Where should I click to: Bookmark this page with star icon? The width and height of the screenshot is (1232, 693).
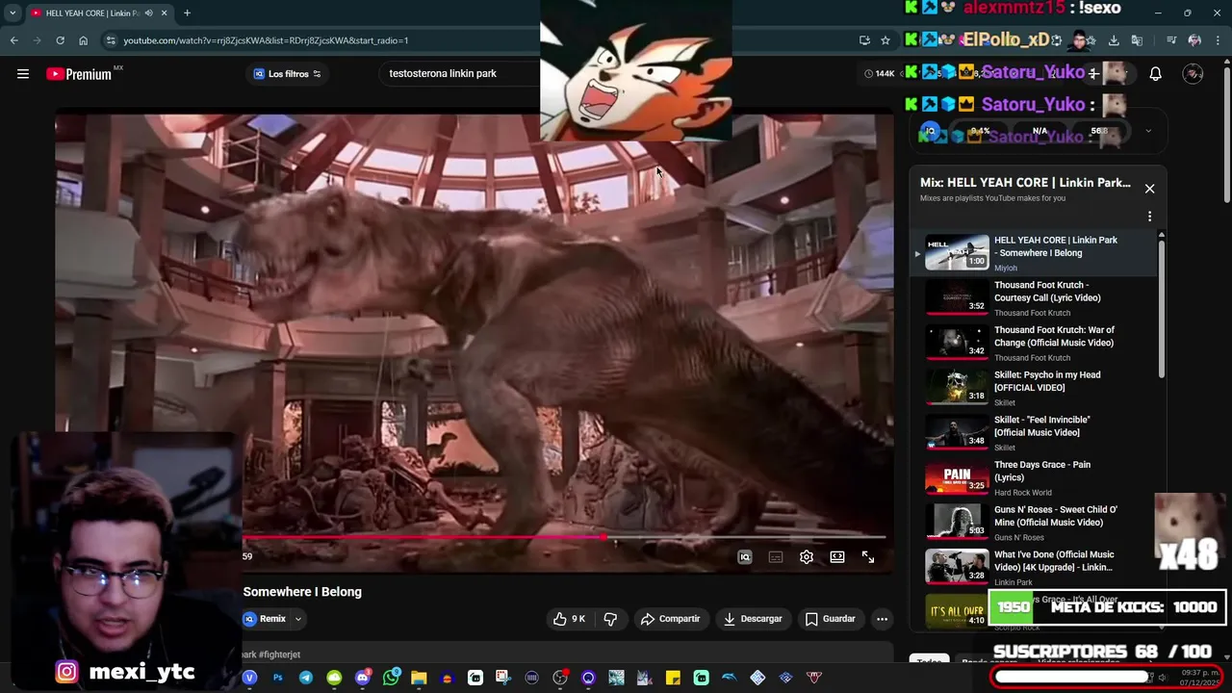(885, 40)
